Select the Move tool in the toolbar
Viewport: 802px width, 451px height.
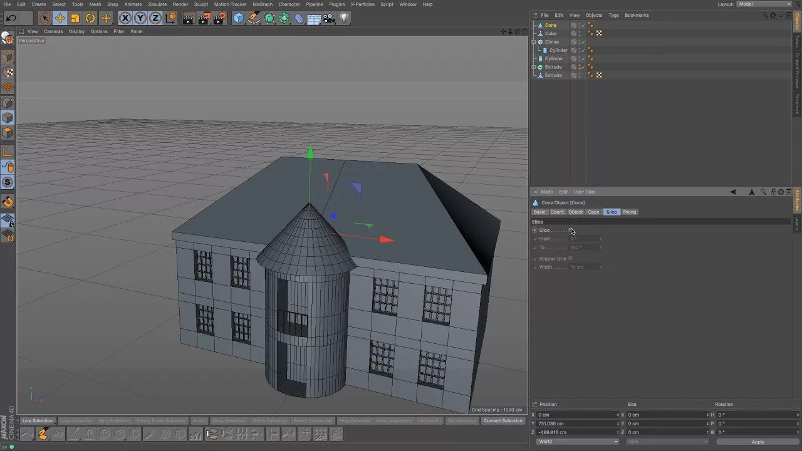point(60,18)
